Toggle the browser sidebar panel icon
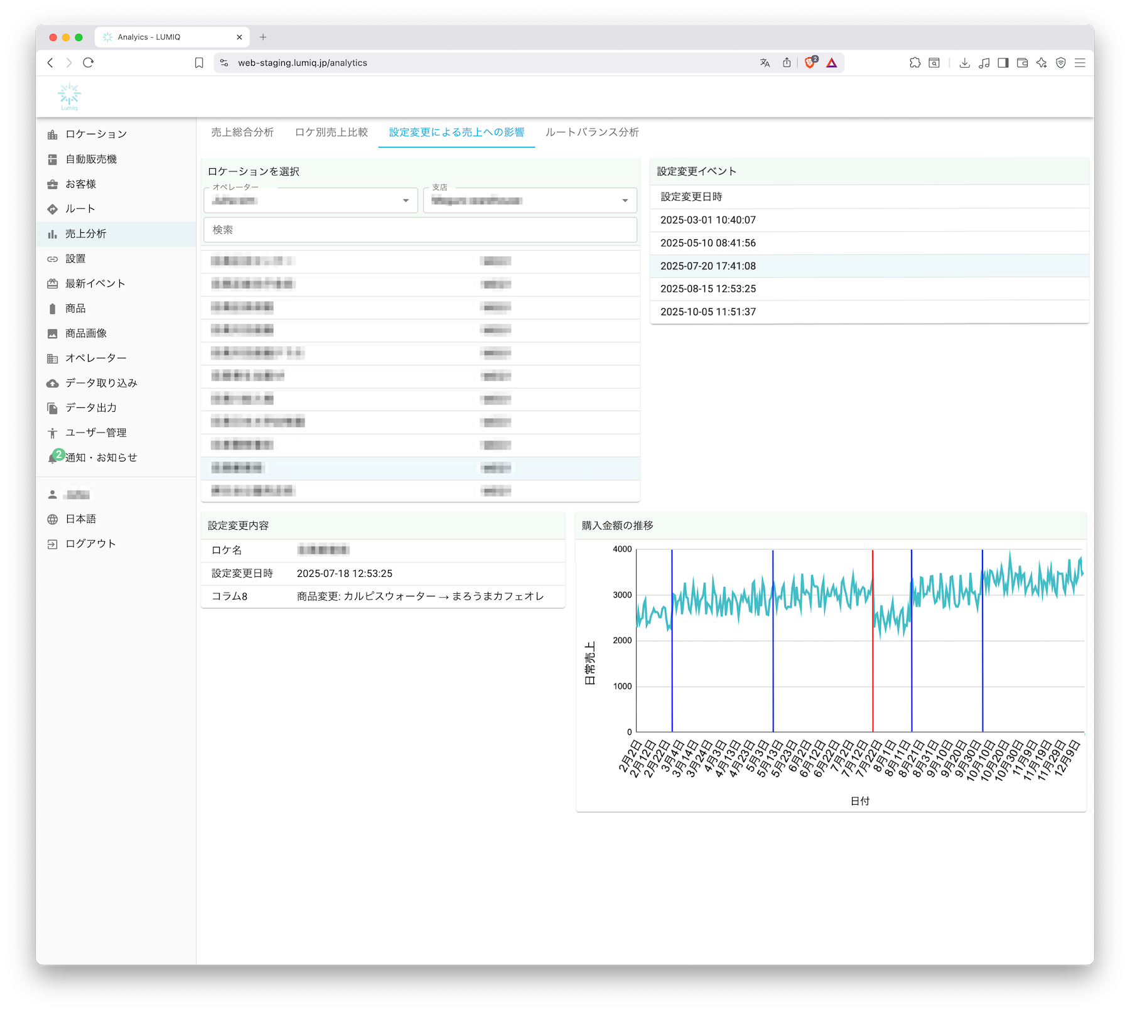 (x=1003, y=63)
